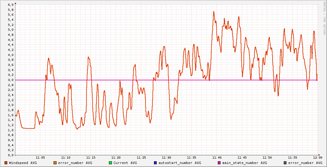Viewport: 327px width, 167px height.
Task: Click the red Windspeed AVG legend swatch
Action: [6, 163]
